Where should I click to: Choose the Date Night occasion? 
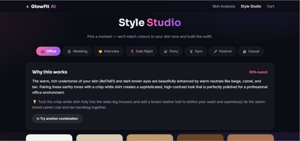tap(141, 51)
